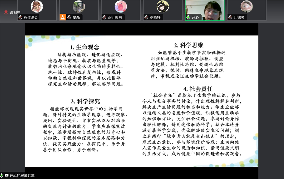The image size is (284, 179).
Task: Click the screen share icon at bottom left
Action: [x=7, y=175]
